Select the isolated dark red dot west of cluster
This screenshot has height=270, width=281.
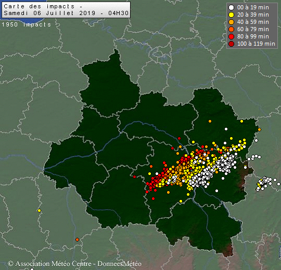(x=134, y=177)
